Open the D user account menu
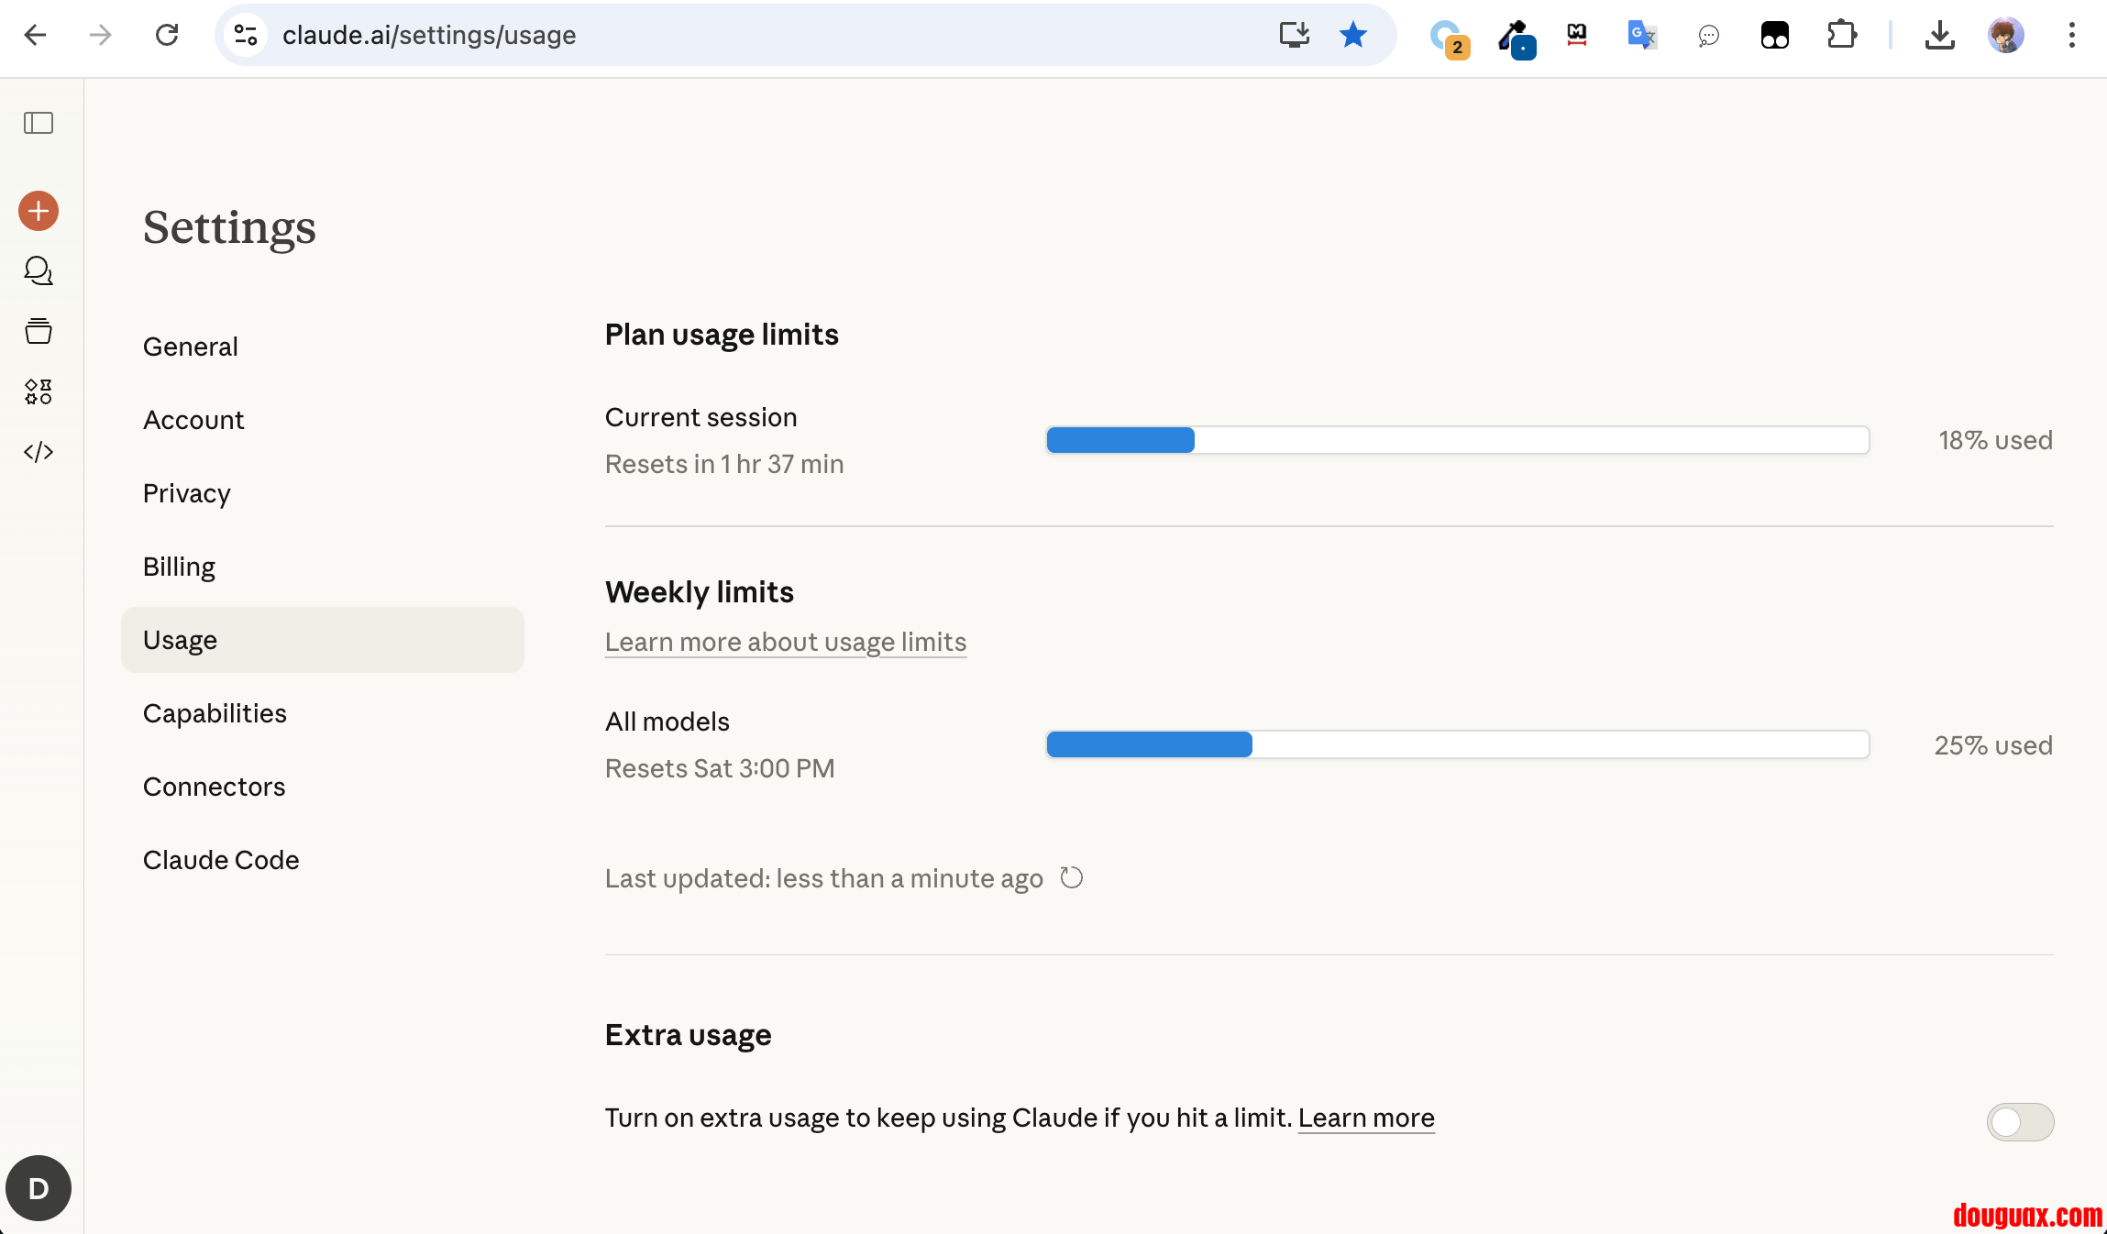This screenshot has height=1234, width=2107. (39, 1188)
